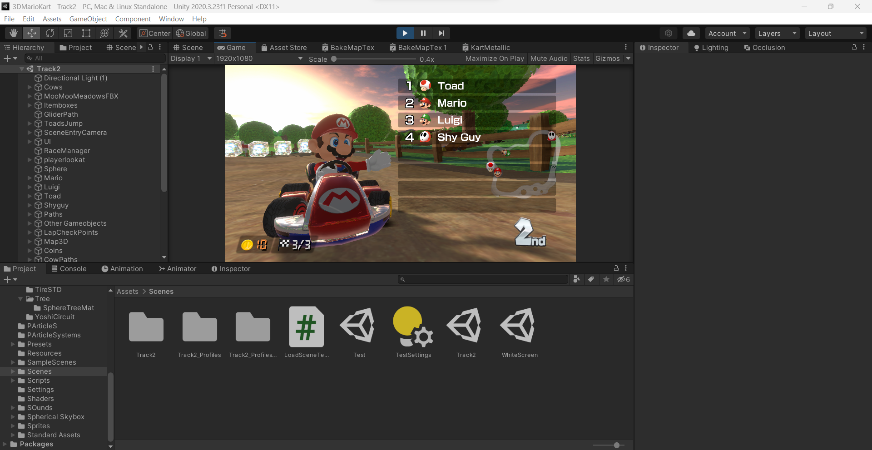
Task: Select the Test scene asset
Action: coord(359,332)
